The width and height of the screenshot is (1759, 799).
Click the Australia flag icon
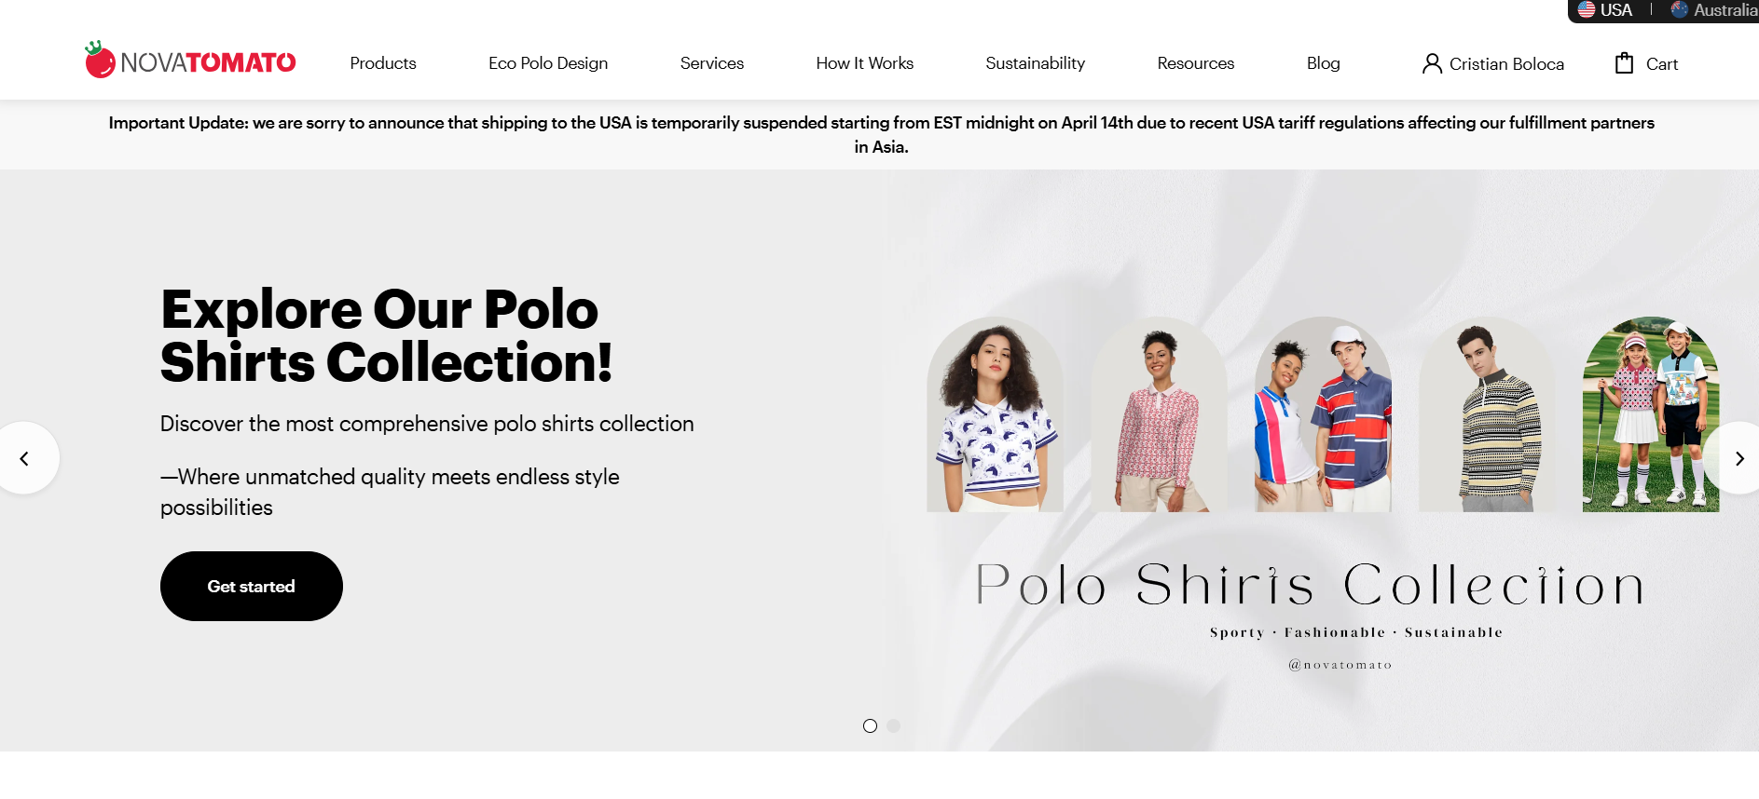pos(1680,10)
